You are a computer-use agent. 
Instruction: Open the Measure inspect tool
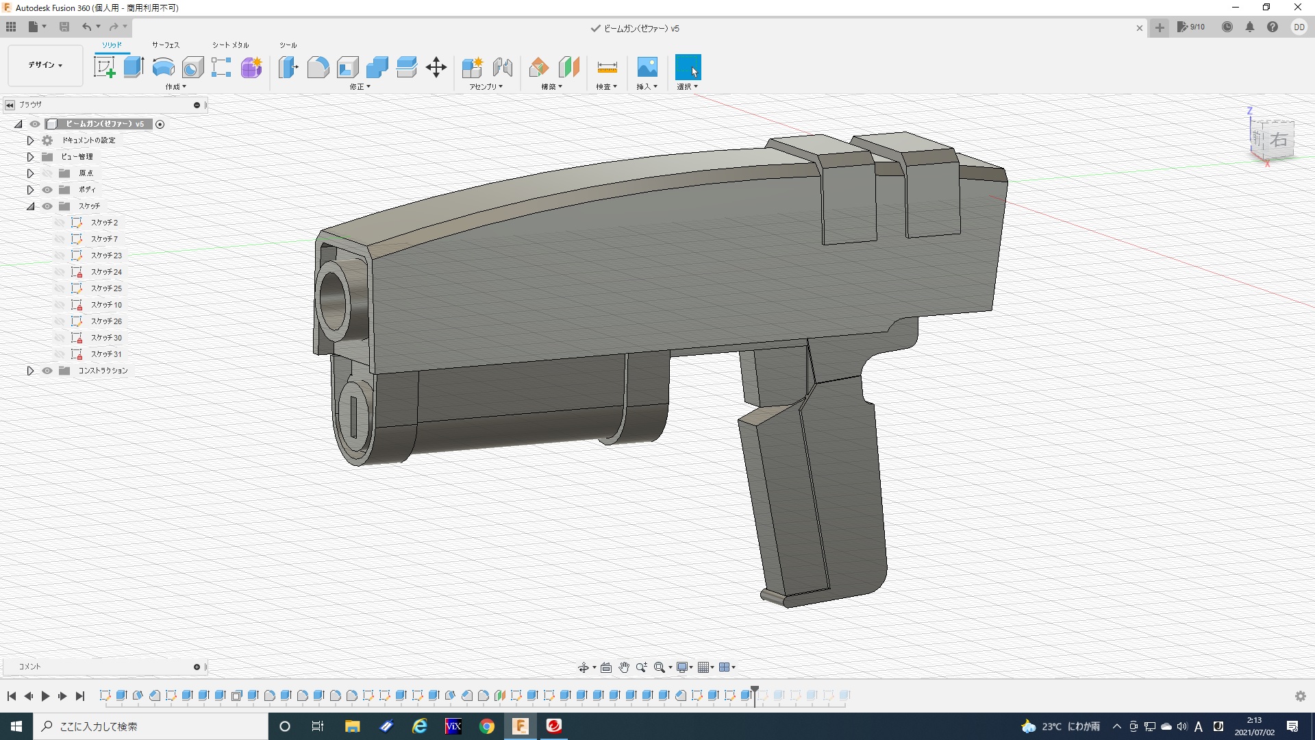tap(607, 67)
